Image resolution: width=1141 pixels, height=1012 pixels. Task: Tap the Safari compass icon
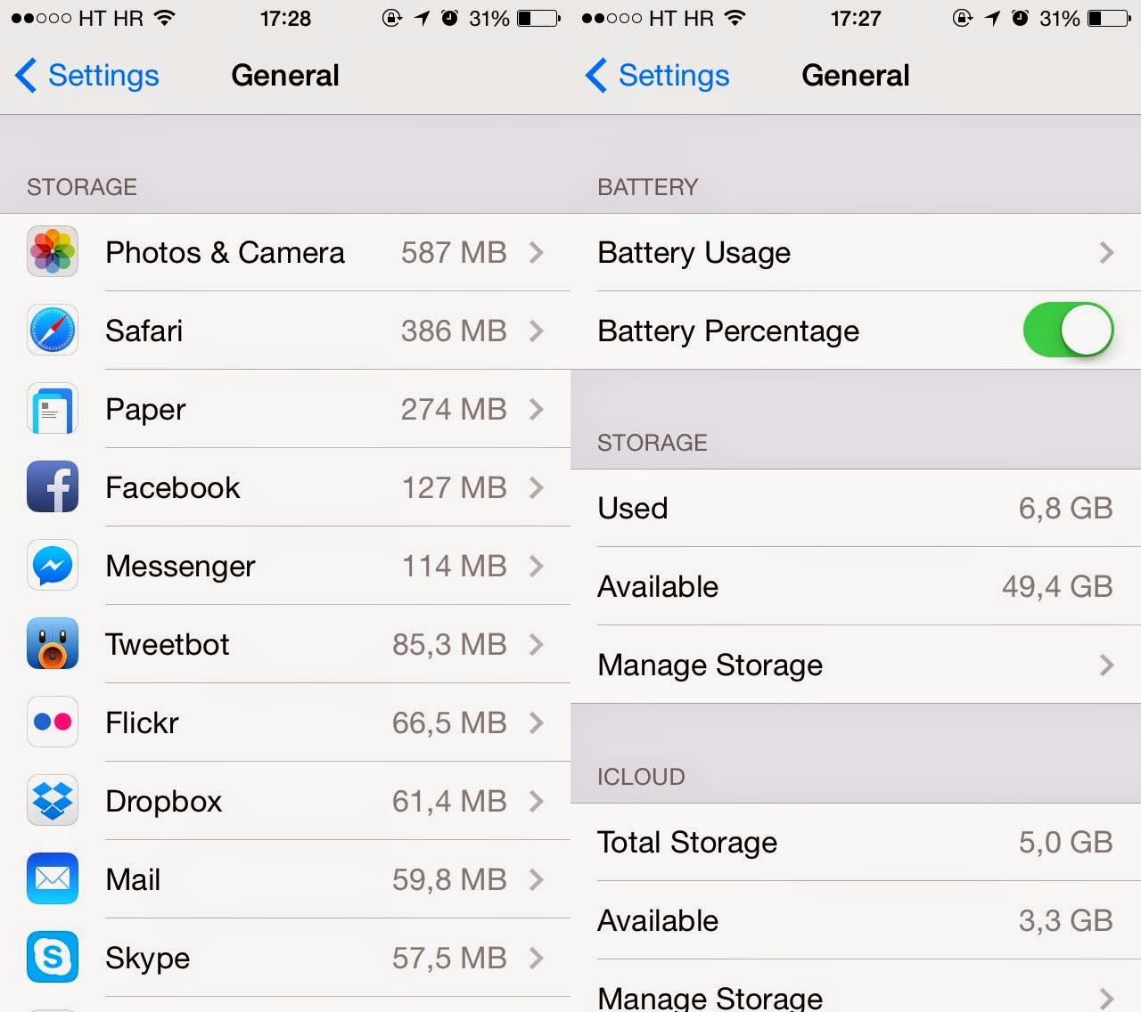53,331
